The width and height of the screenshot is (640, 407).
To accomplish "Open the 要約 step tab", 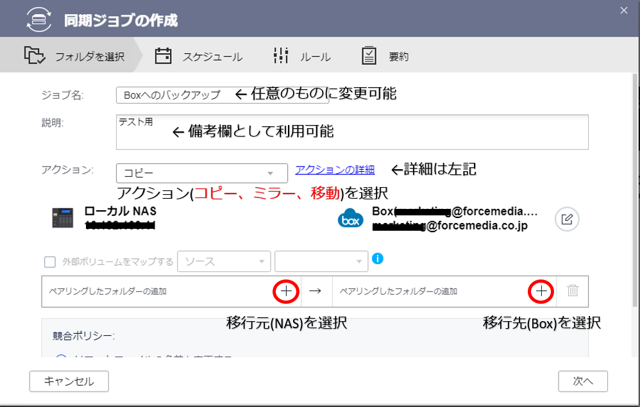I will click(x=385, y=56).
